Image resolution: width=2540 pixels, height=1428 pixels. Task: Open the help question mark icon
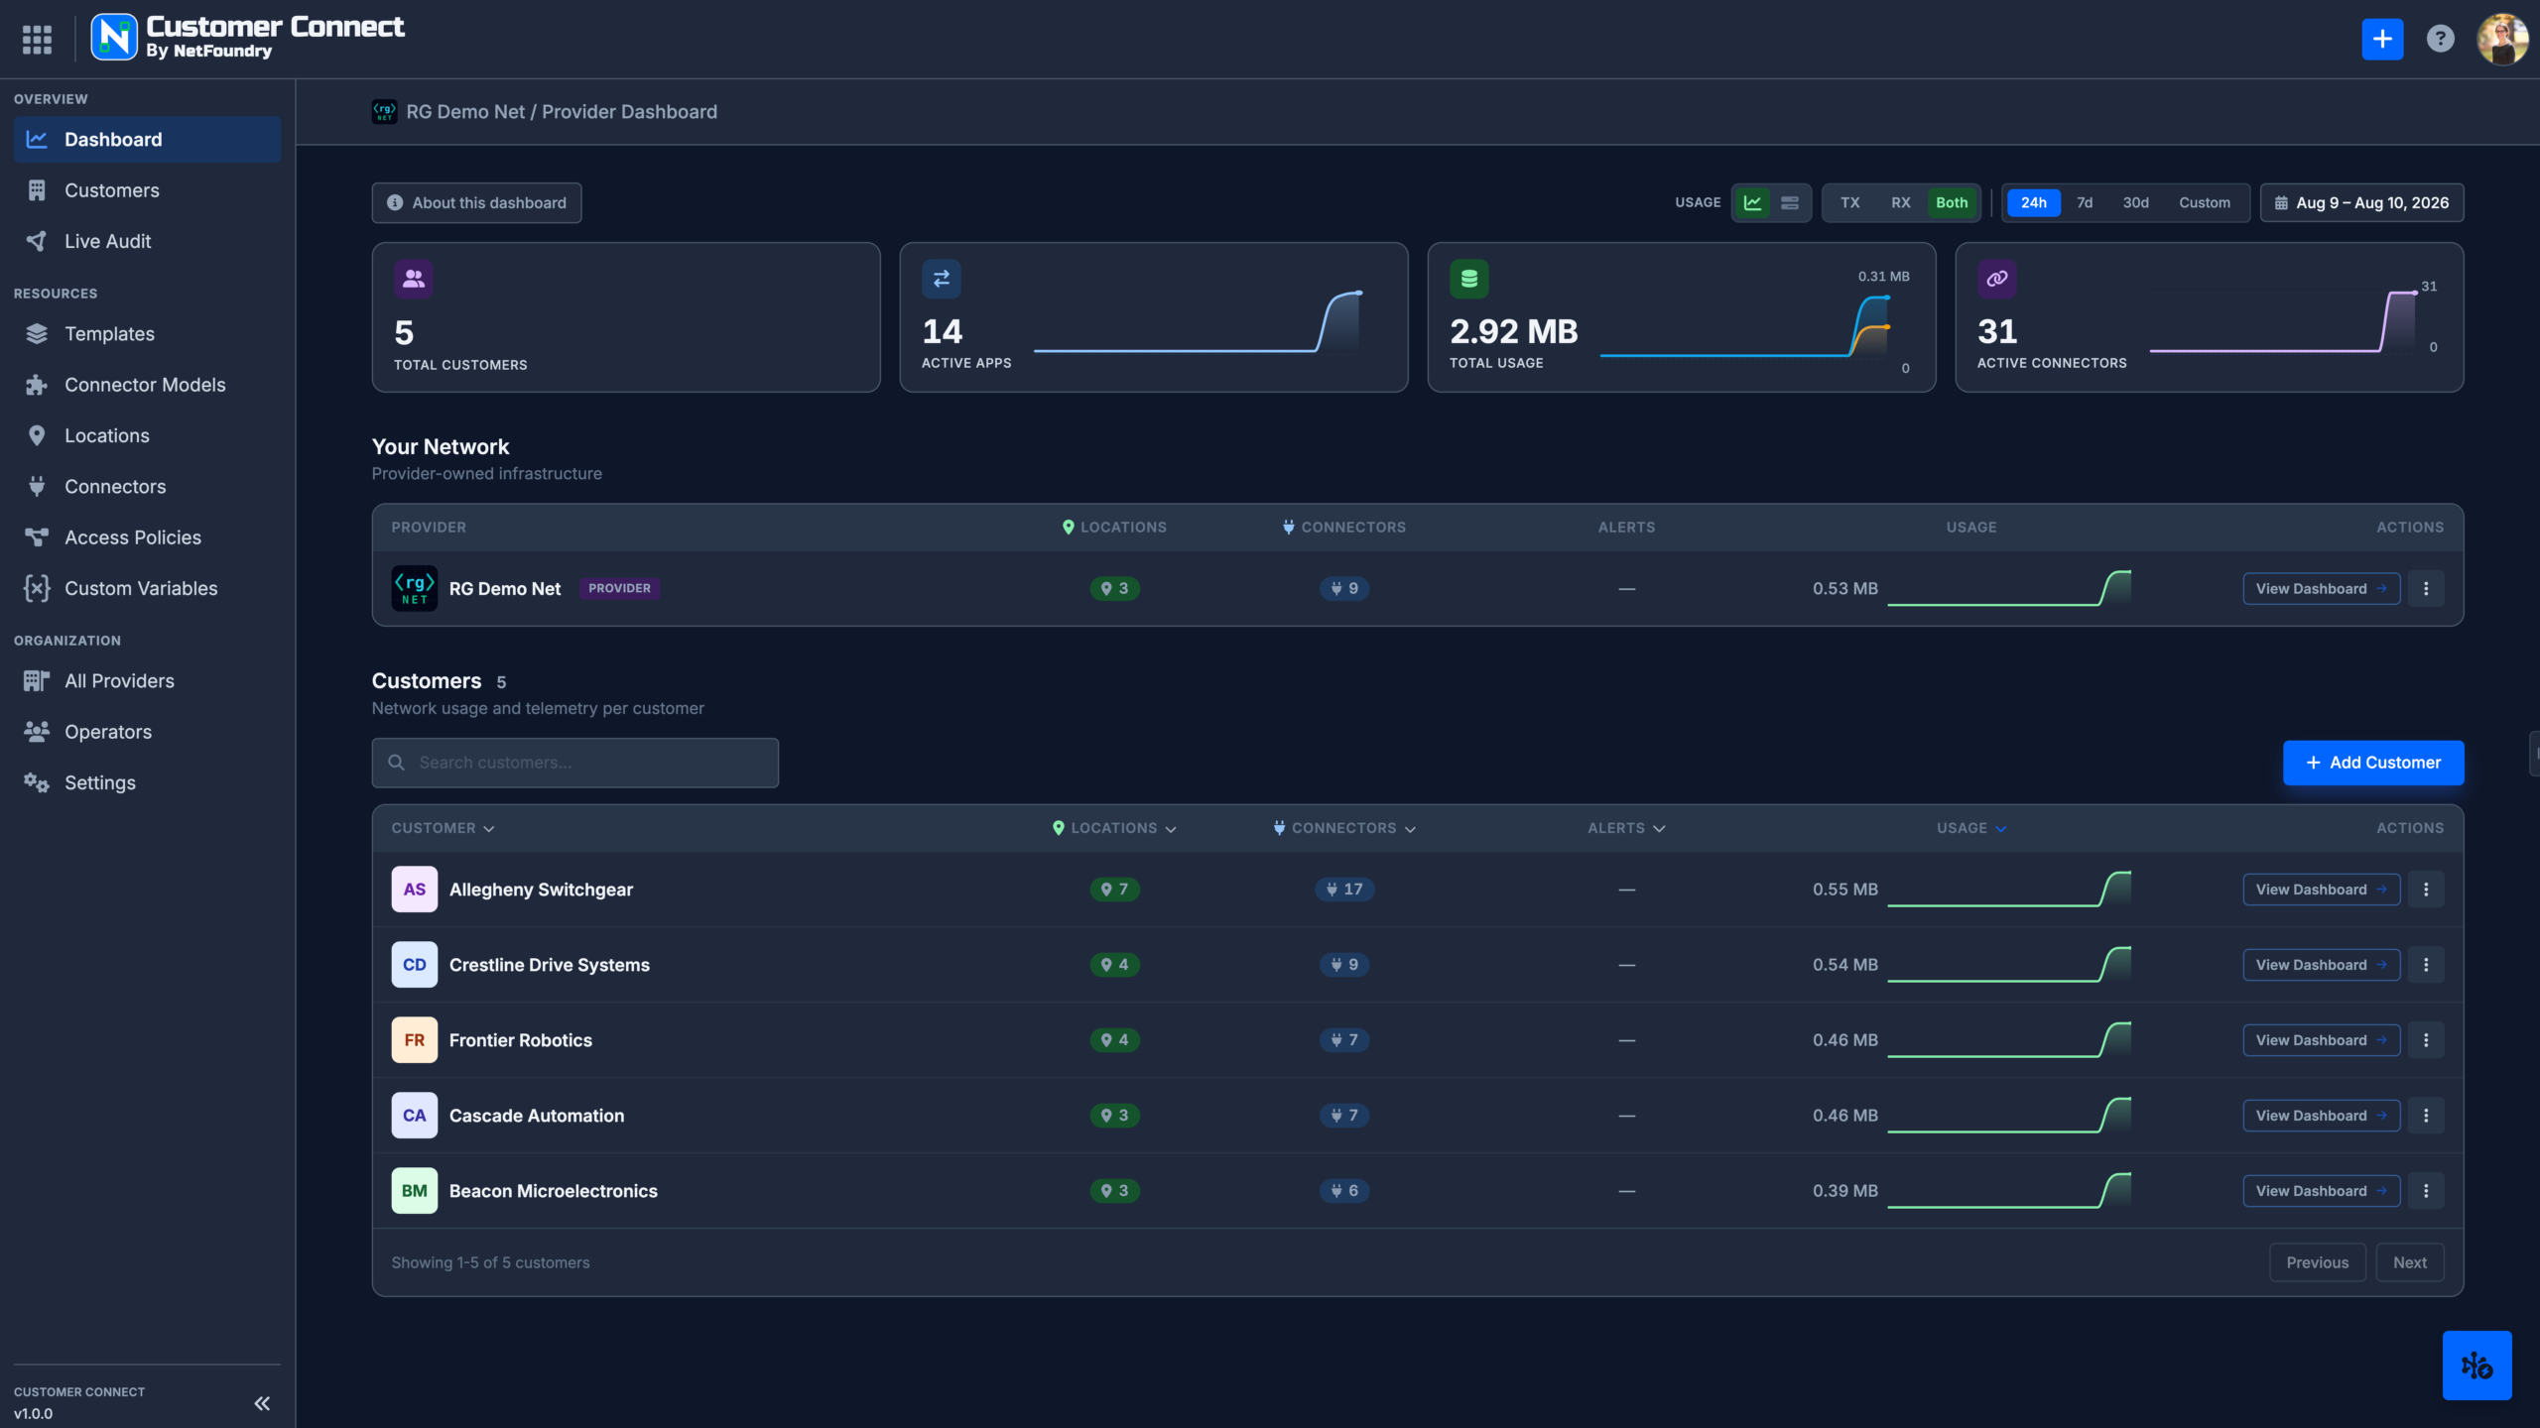2440,40
